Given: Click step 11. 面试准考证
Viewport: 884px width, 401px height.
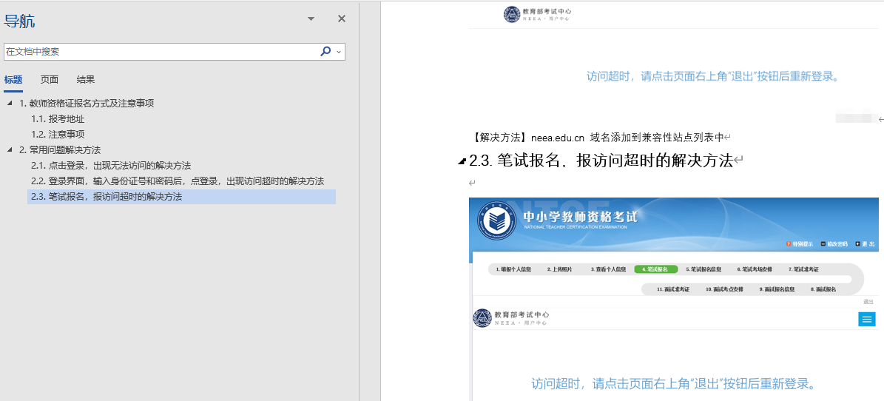Looking at the screenshot, I should (673, 289).
